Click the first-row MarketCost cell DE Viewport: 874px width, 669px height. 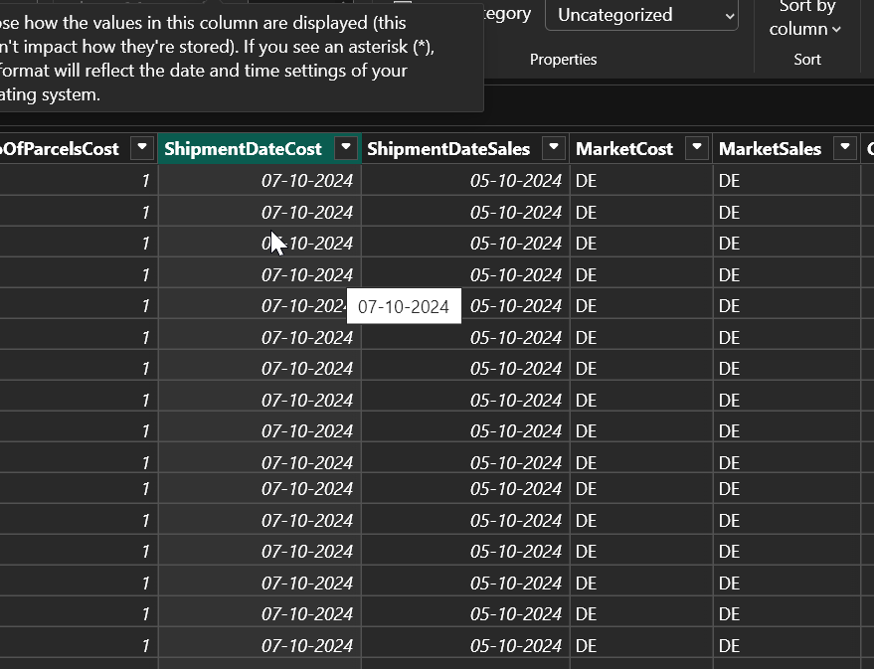click(641, 181)
